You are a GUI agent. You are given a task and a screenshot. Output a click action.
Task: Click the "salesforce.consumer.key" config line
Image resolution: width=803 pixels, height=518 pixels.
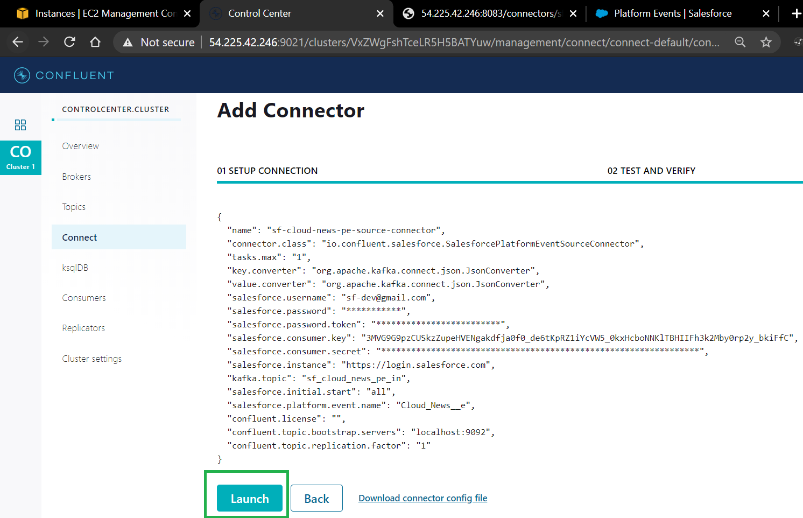tap(513, 338)
